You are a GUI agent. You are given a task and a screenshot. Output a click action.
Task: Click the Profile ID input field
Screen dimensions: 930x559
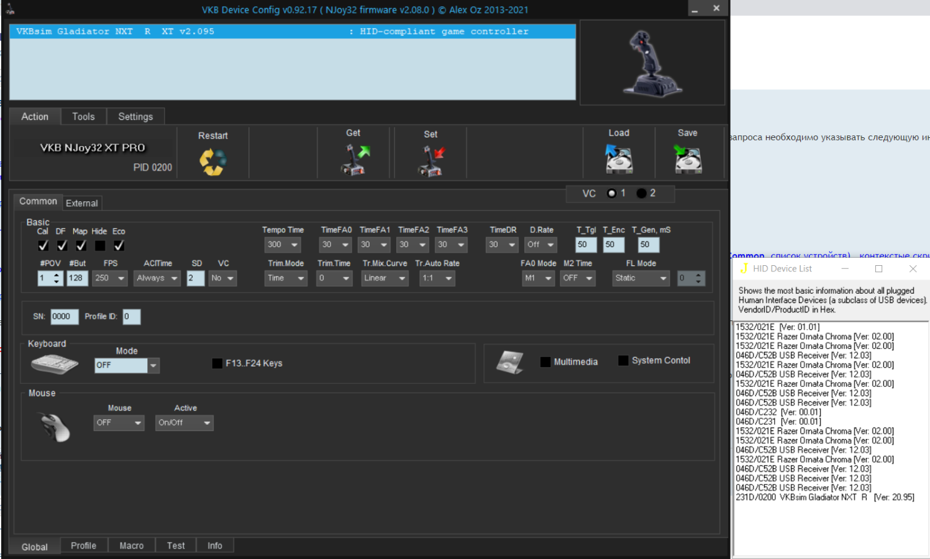pyautogui.click(x=132, y=317)
